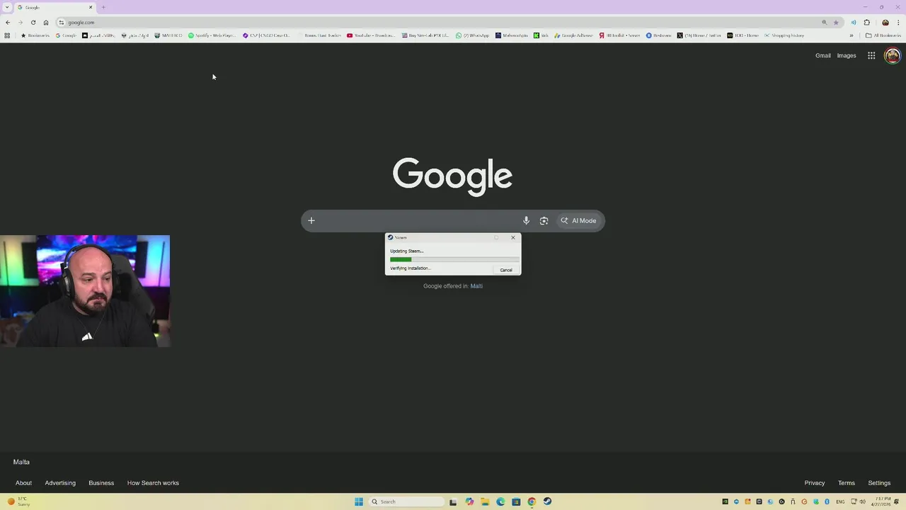Open the Terms footer link
The width and height of the screenshot is (906, 510).
point(847,483)
